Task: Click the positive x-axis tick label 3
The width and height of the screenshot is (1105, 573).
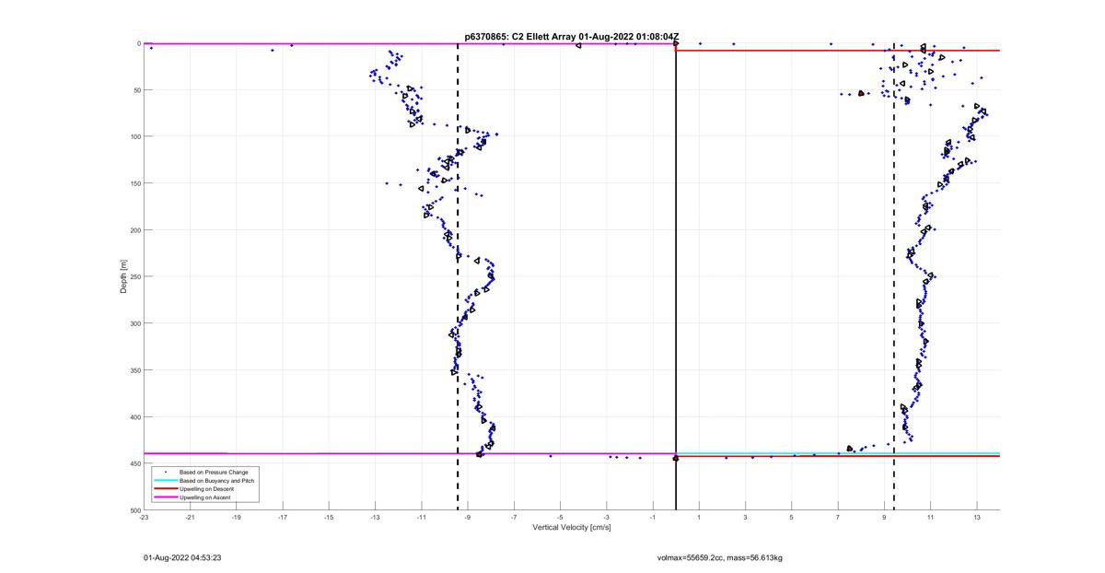Action: coord(746,518)
